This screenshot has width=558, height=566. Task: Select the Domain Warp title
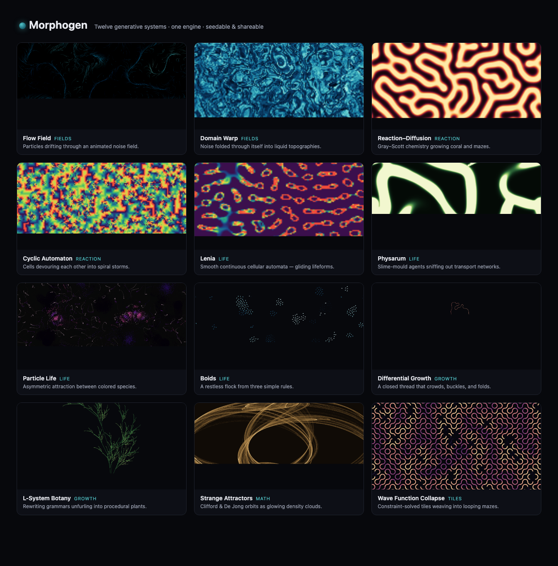219,138
